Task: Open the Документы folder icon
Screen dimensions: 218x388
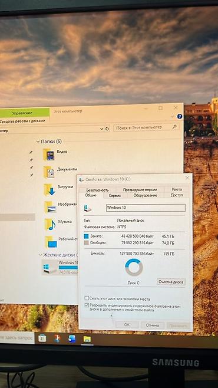Action: tap(49, 172)
